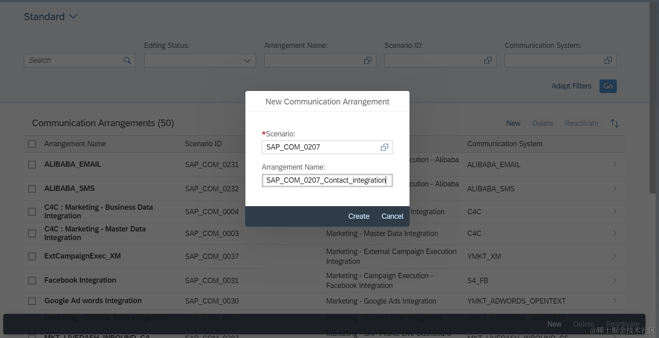Click the vertical page scrollbar

pos(653,98)
